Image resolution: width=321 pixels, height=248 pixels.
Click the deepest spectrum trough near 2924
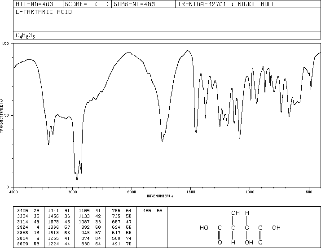[77, 179]
